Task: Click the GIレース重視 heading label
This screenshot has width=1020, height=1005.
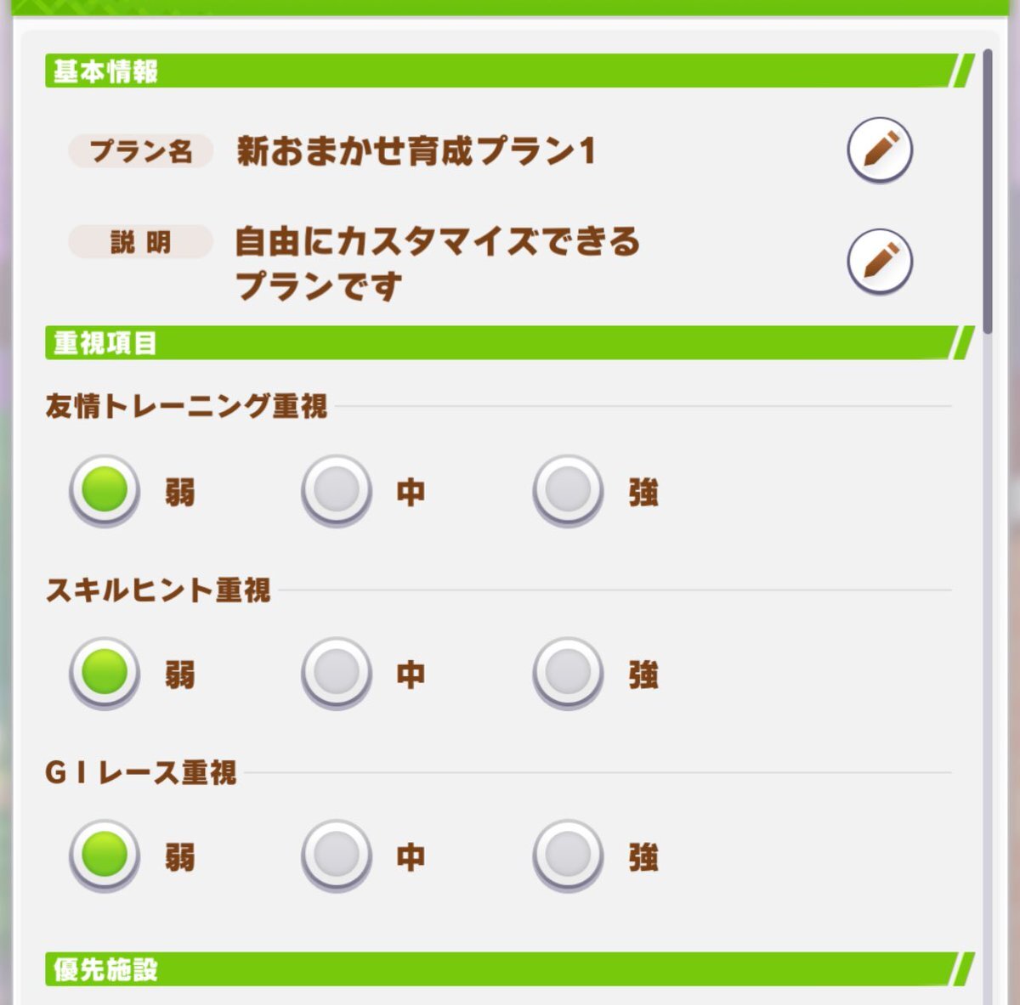Action: pos(141,773)
